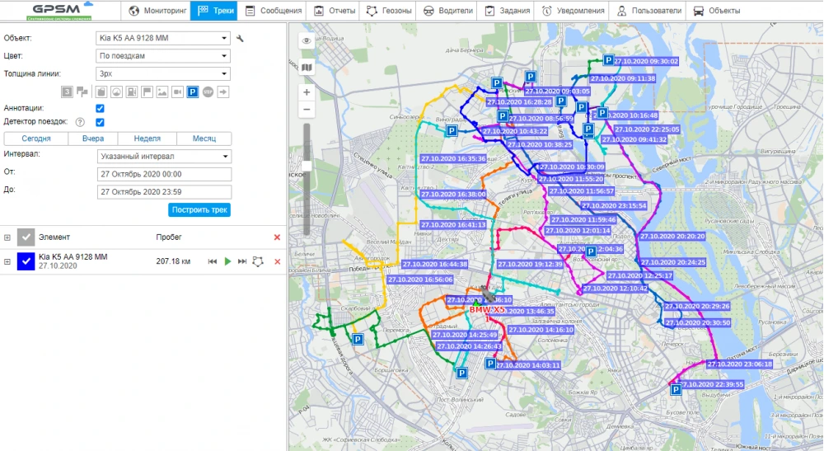Viewport: 824px width, 451px height.
Task: Toggle the image markers icon
Action: tap(162, 92)
